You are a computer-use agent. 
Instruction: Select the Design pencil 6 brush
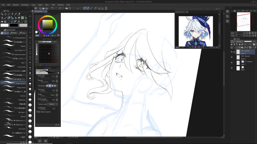13,83
